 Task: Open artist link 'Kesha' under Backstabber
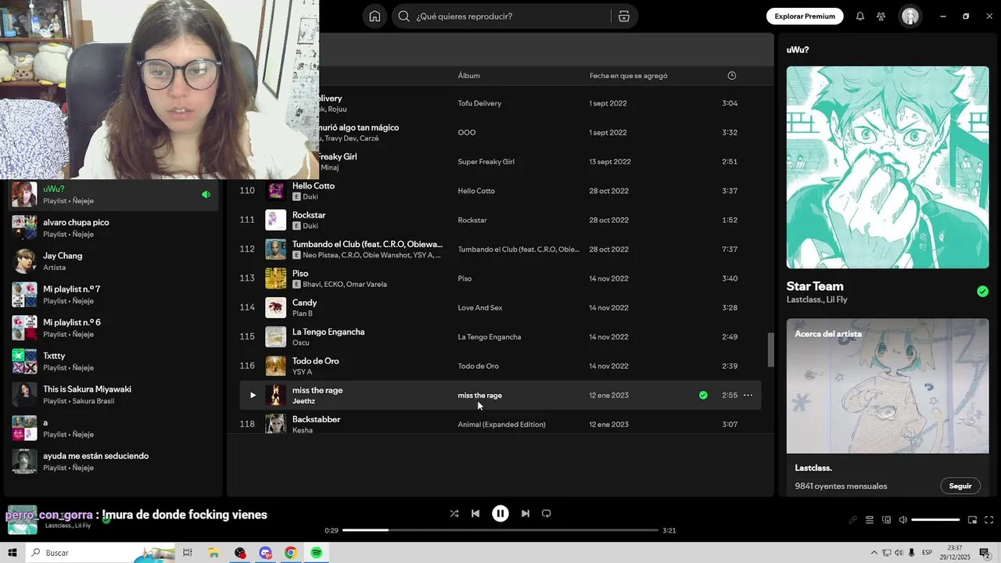click(302, 430)
